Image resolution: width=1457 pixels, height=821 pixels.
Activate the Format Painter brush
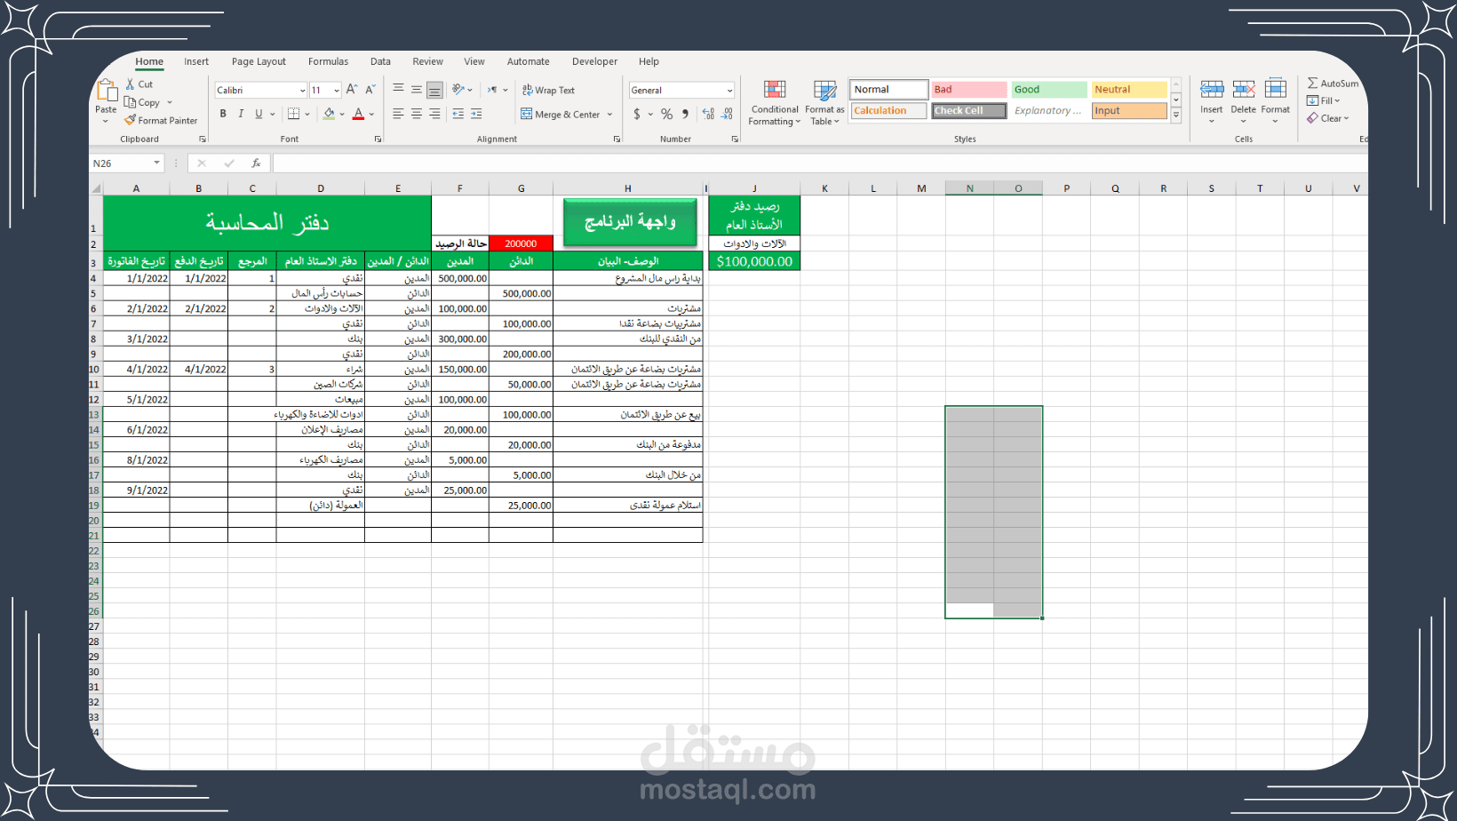(131, 120)
